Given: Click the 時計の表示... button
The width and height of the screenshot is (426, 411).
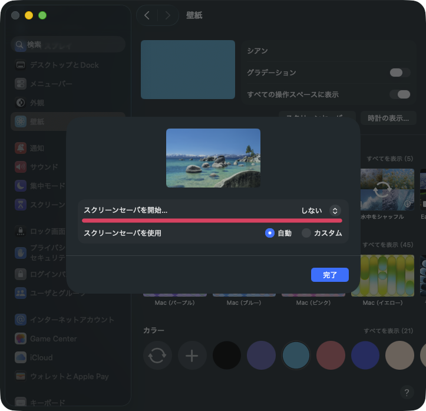Looking at the screenshot, I should pyautogui.click(x=388, y=118).
